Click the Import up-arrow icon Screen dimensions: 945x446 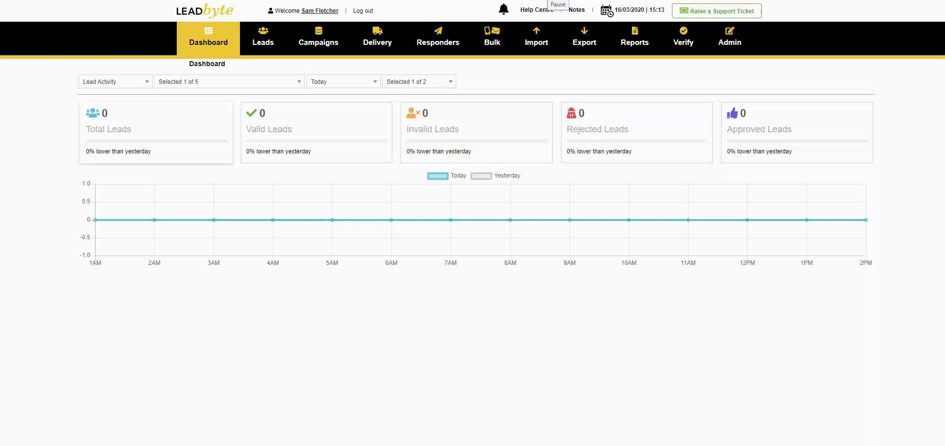(x=536, y=31)
